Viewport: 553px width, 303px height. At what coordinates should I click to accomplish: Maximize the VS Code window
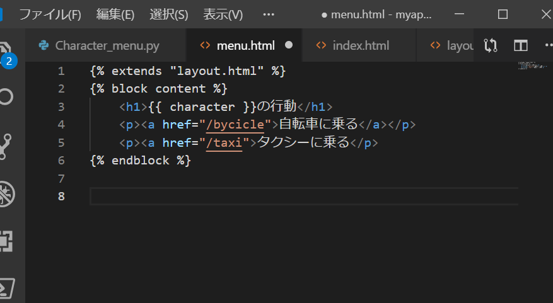[x=503, y=14]
